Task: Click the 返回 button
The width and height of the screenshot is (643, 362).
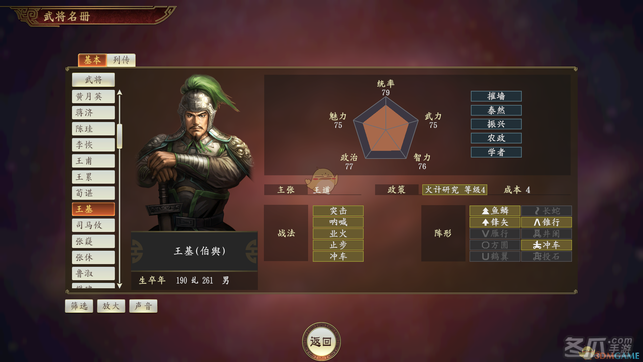Action: (321, 342)
